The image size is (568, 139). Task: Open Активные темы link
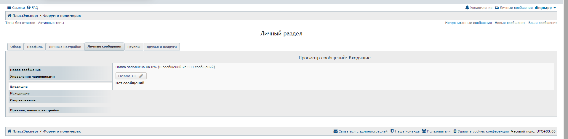51,23
